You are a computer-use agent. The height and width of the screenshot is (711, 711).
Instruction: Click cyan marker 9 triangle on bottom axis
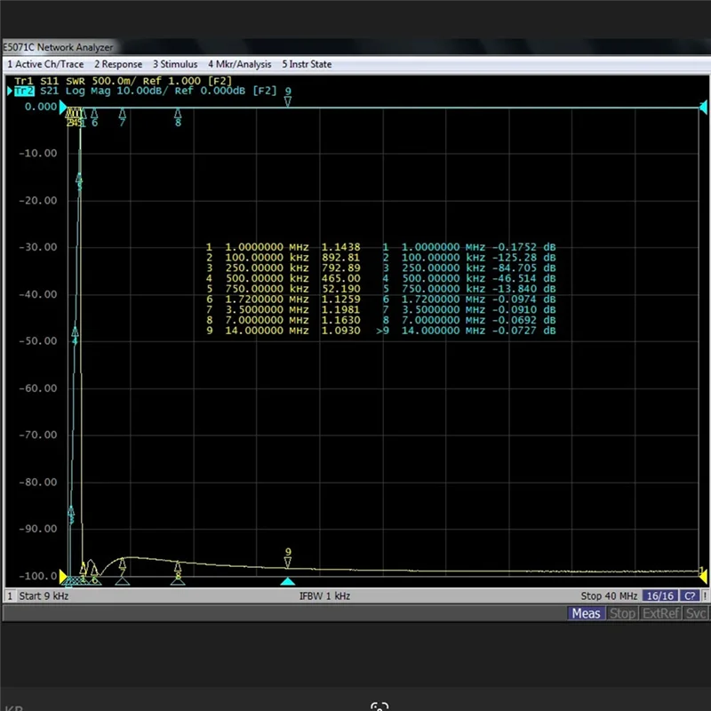click(x=288, y=581)
